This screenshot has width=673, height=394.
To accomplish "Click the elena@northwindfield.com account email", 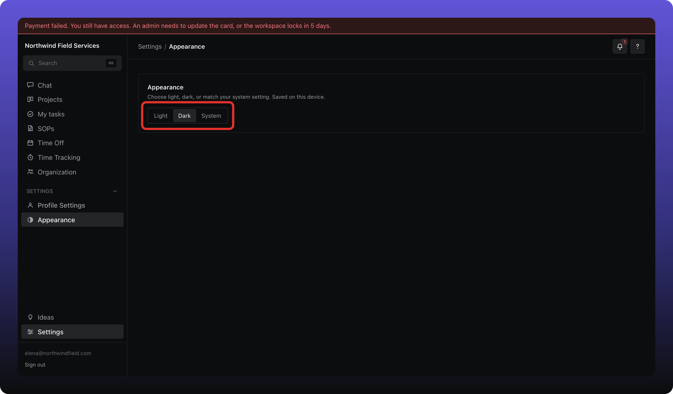I will pyautogui.click(x=58, y=353).
